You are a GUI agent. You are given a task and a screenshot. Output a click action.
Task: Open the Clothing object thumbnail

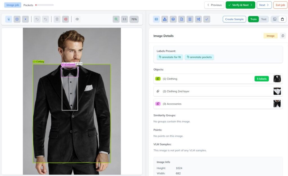[277, 79]
